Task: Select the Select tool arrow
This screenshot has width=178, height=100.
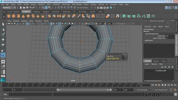Action: click(3, 24)
